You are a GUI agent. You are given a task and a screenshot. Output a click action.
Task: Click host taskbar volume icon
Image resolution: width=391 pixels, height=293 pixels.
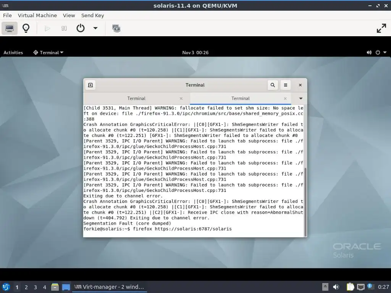coord(336,287)
